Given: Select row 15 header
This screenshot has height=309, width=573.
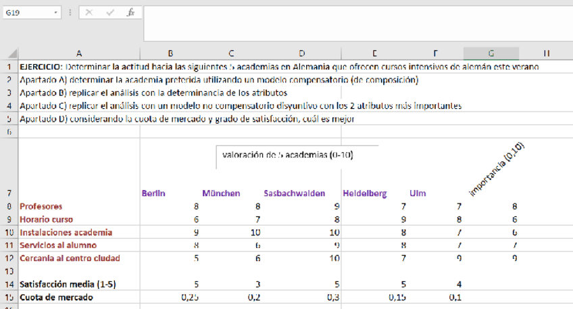Looking at the screenshot, I should (x=9, y=297).
